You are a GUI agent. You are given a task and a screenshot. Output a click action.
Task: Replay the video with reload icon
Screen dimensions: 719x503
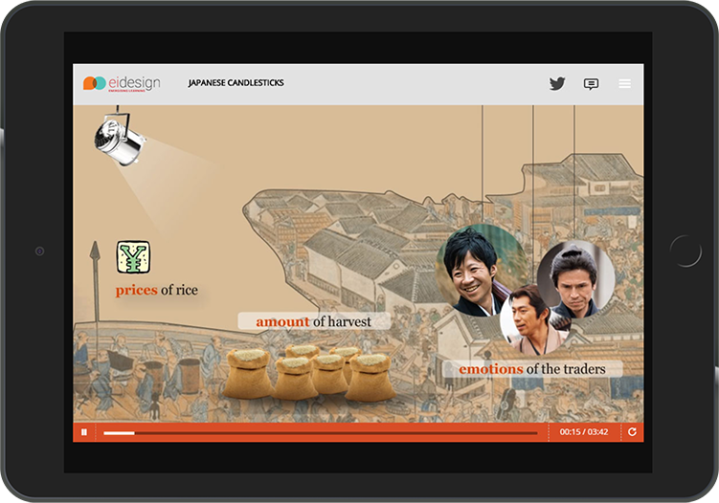coord(632,432)
